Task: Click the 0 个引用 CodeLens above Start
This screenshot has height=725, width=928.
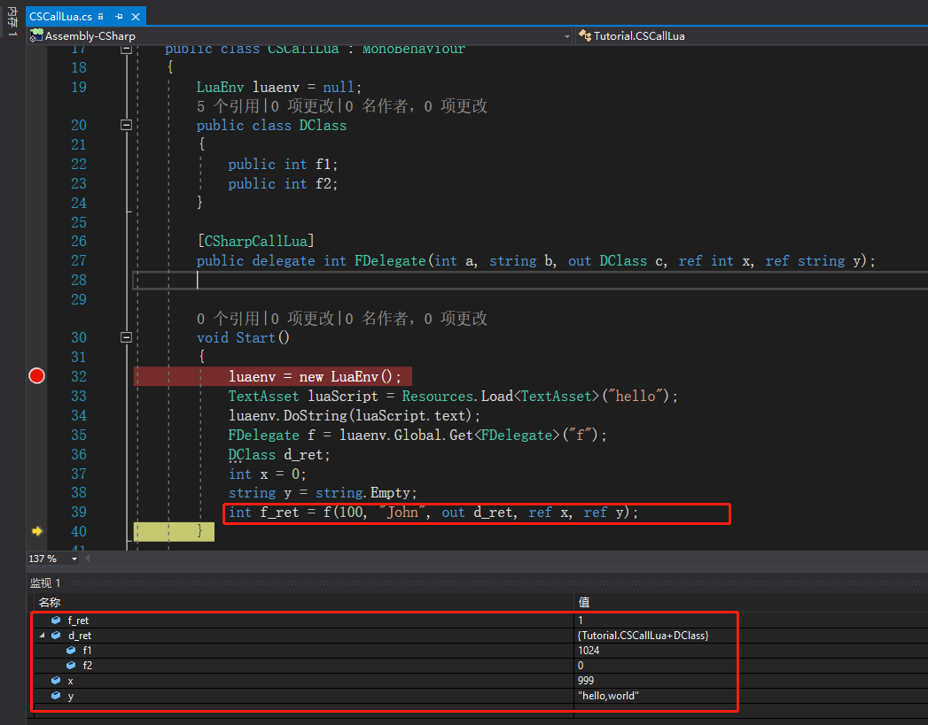Action: pyautogui.click(x=229, y=319)
